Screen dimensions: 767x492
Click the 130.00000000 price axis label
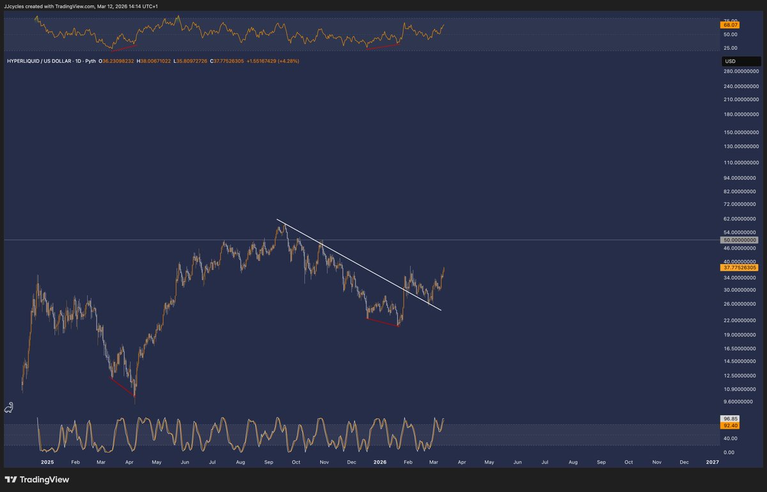(x=741, y=146)
